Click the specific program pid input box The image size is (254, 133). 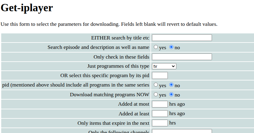point(160,75)
